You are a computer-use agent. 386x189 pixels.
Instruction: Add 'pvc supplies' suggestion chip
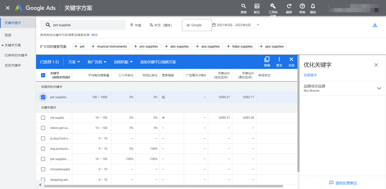147,46
